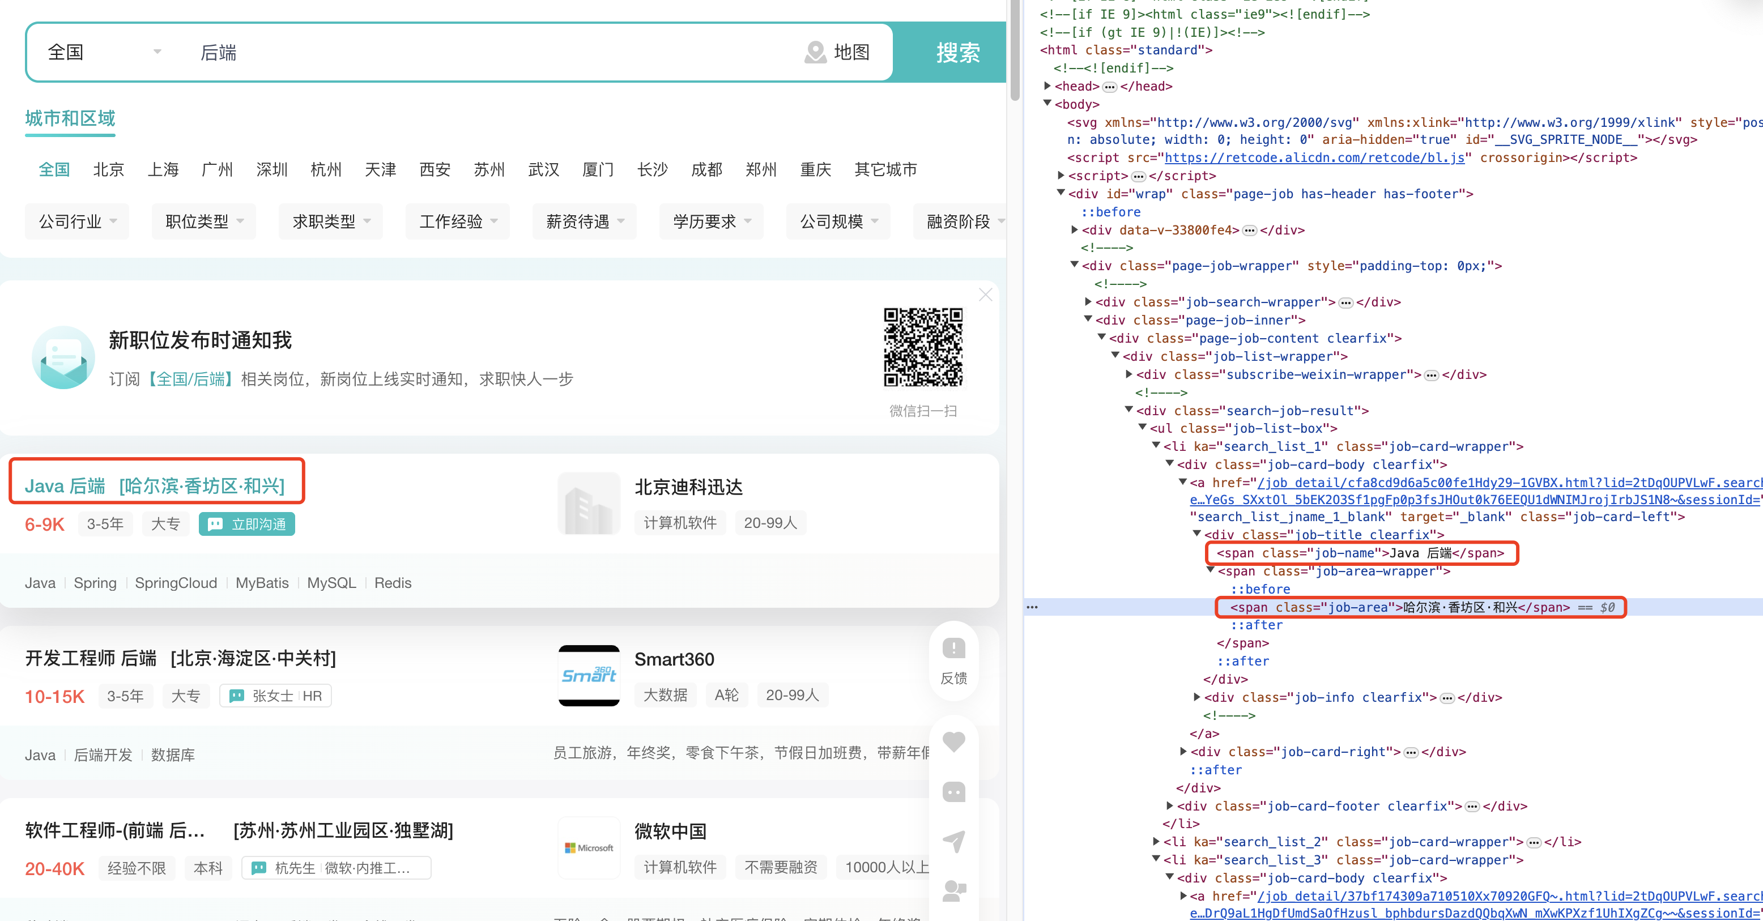Open the 全国 city dropdown in search bar
1763x921 pixels.
pos(105,52)
